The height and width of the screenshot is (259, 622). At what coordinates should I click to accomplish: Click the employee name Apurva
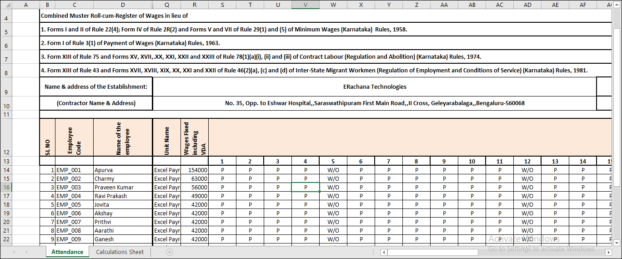point(123,170)
